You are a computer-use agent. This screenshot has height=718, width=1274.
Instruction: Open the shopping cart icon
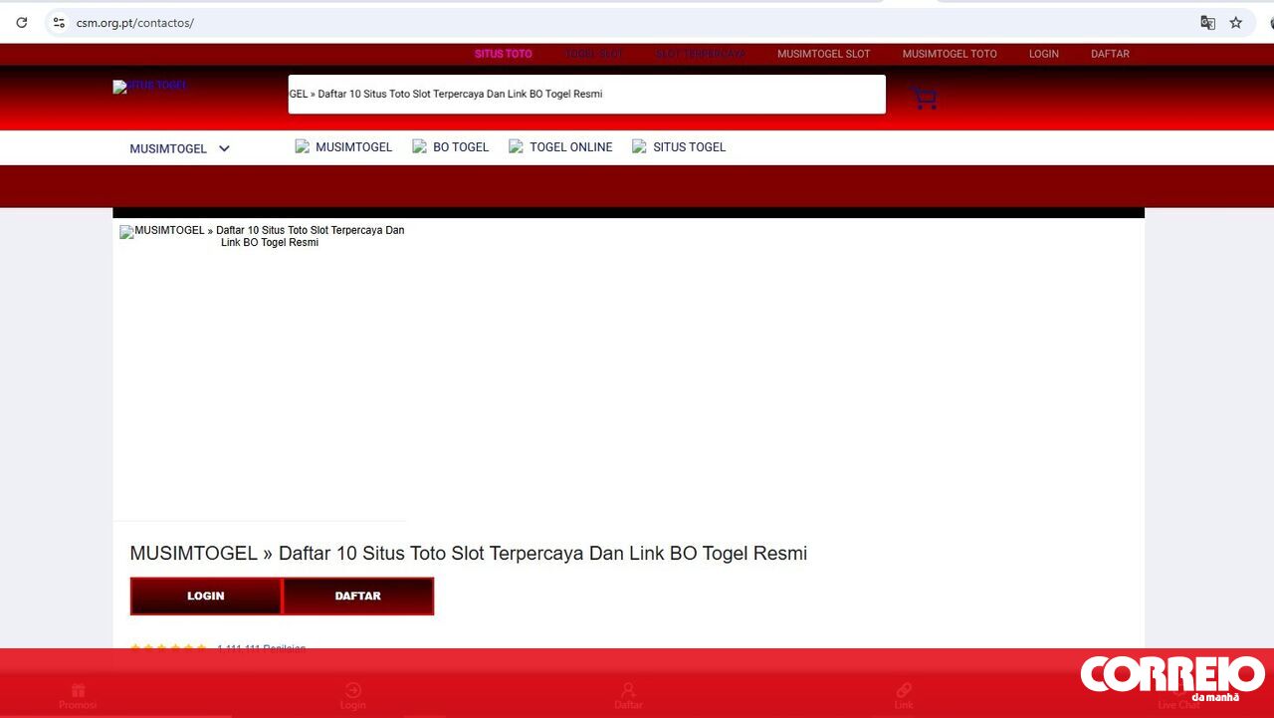[x=924, y=97]
